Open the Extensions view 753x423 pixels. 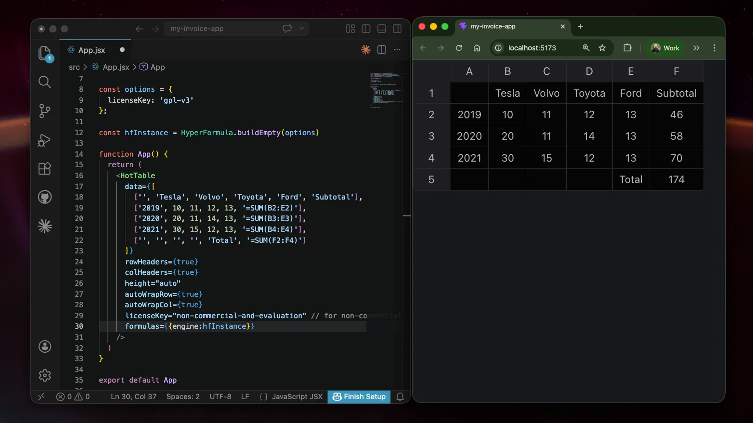[x=45, y=169]
